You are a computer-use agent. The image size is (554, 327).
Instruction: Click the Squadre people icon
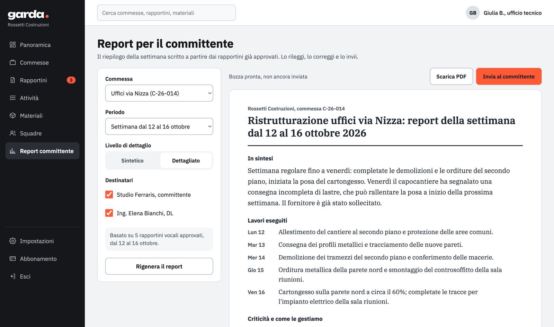coord(13,133)
